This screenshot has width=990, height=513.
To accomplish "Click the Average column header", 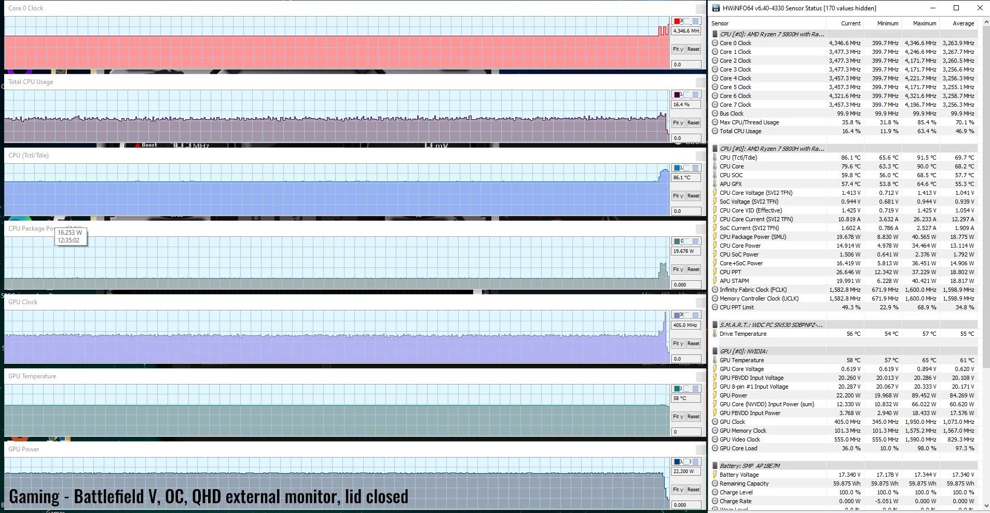I will [963, 23].
